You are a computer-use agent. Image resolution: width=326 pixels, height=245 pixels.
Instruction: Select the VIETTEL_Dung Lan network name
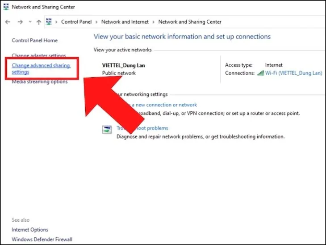pos(124,65)
